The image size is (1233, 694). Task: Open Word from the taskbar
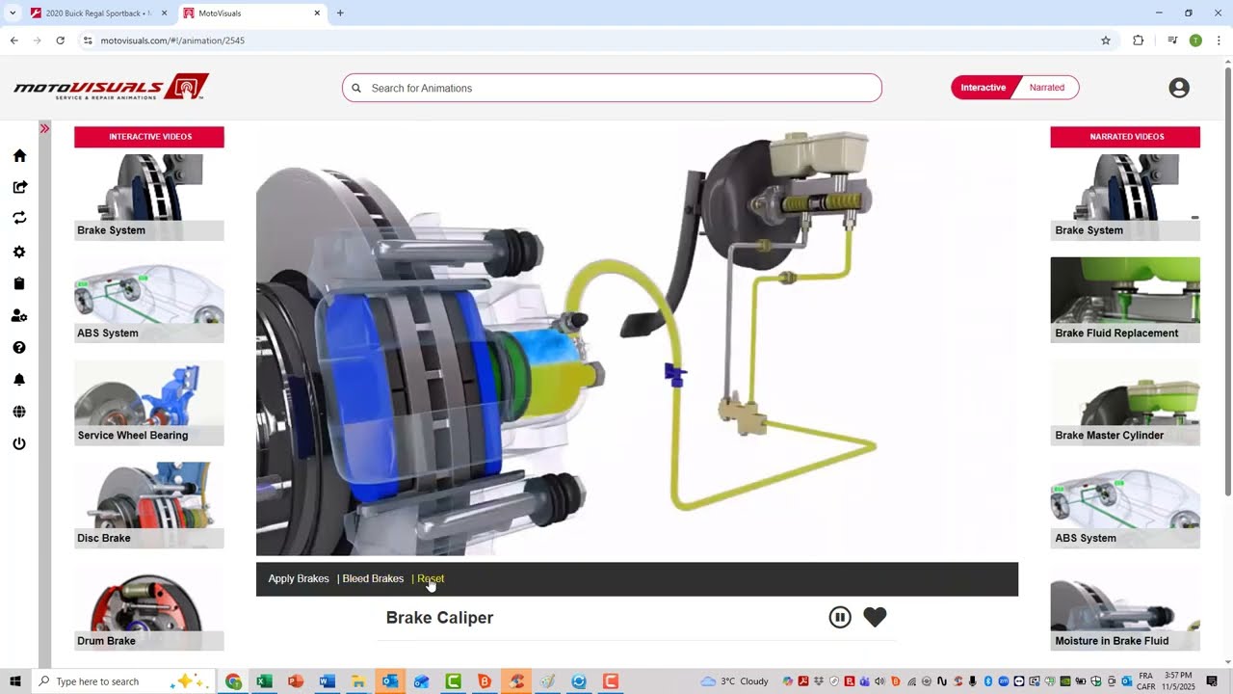coord(327,681)
